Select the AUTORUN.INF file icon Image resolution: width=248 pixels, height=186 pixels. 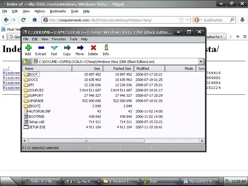click(26, 111)
